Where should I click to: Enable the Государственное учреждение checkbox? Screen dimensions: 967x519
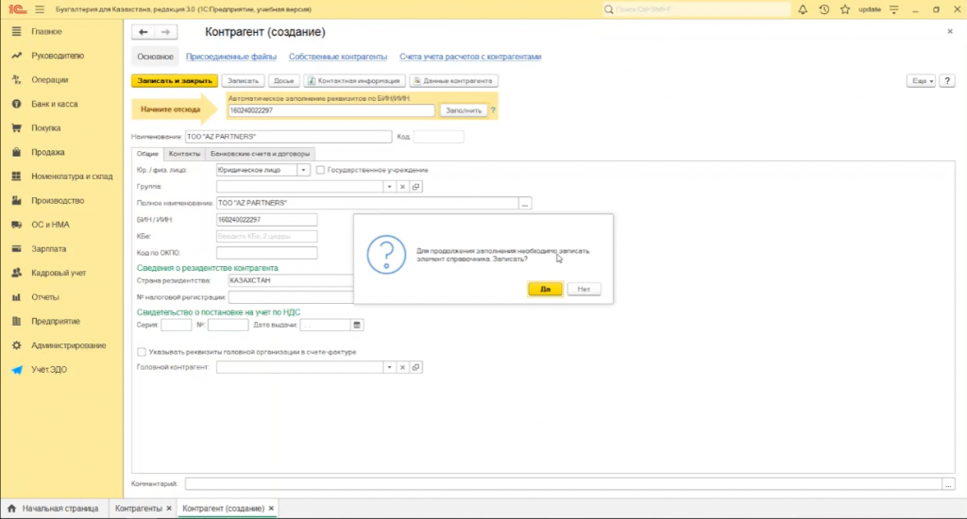[x=321, y=170]
